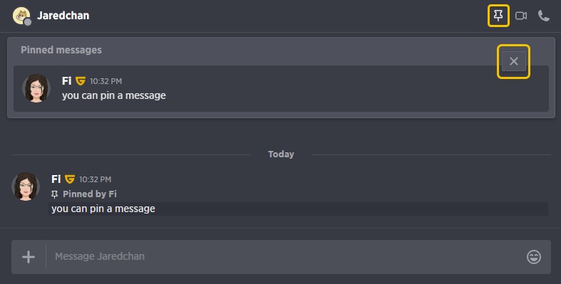Viewport: 561px width, 284px height.
Task: Jump to pinned message text in panel
Action: pyautogui.click(x=114, y=96)
